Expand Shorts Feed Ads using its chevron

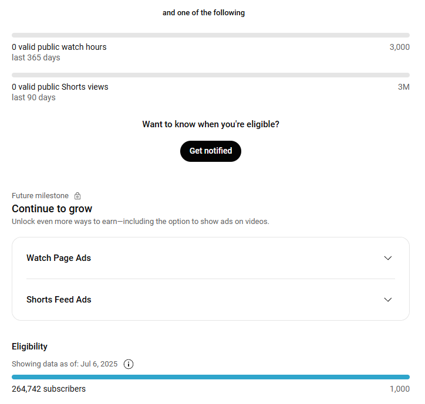point(387,300)
